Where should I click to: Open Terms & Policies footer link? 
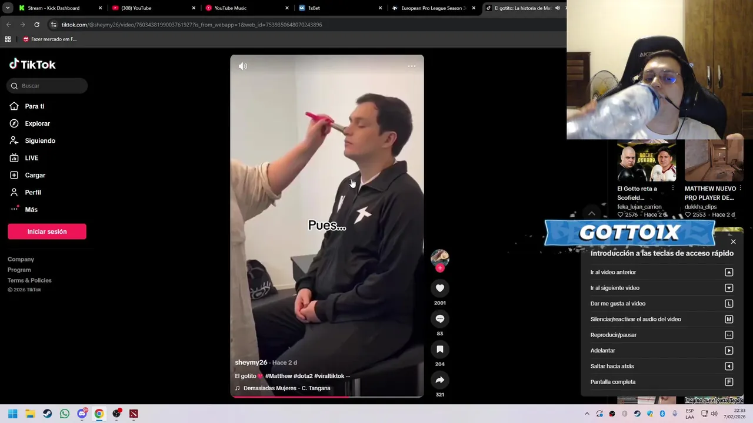[29, 280]
